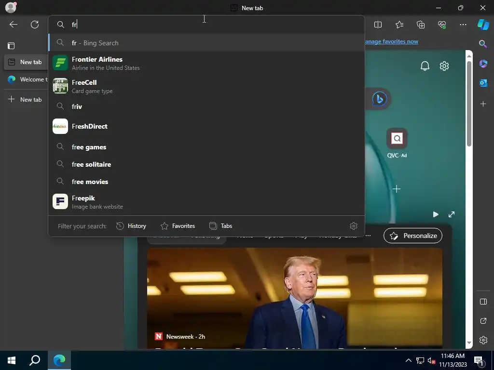
Task: Click the Bing chat icon by the search box
Action: [x=379, y=99]
